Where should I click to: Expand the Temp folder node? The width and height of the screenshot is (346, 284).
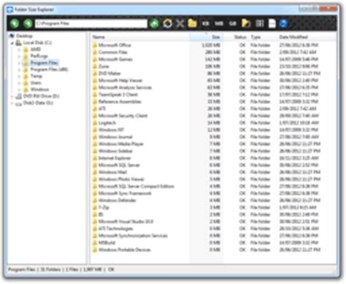(x=19, y=76)
